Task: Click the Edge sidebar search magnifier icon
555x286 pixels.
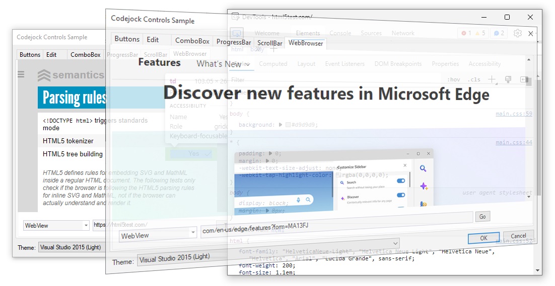Action: click(x=423, y=168)
